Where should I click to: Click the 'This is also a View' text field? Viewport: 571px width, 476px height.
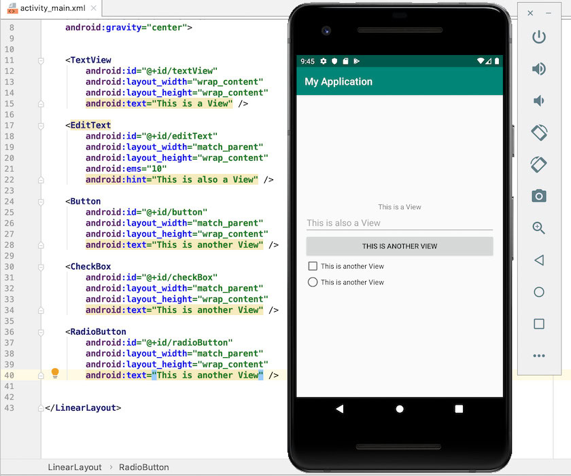point(399,223)
